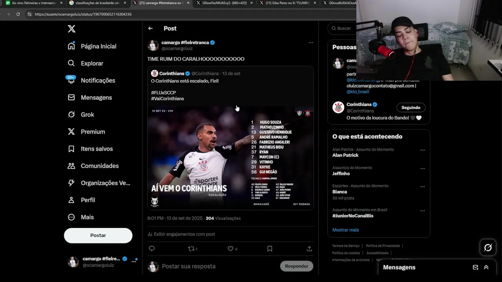Open Mensagens envelope icon in sidebar
502x282 pixels.
coord(71,97)
